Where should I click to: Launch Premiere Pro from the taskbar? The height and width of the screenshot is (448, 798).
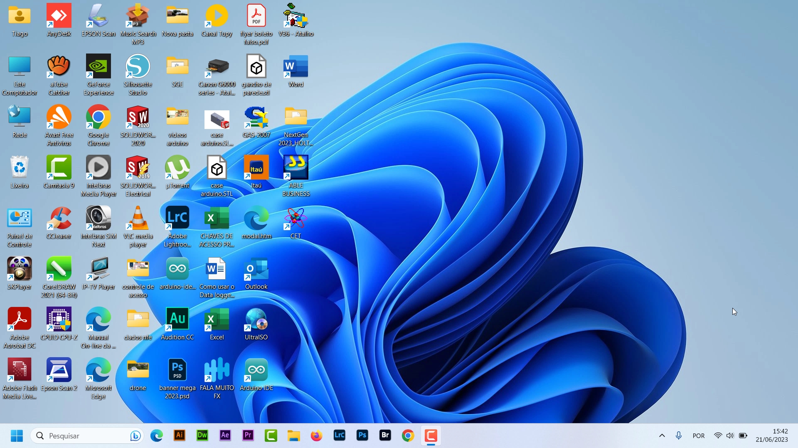(x=248, y=436)
